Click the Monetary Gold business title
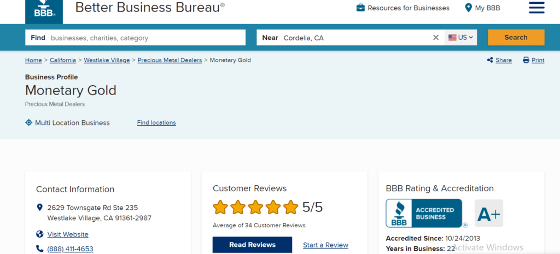 [x=71, y=90]
